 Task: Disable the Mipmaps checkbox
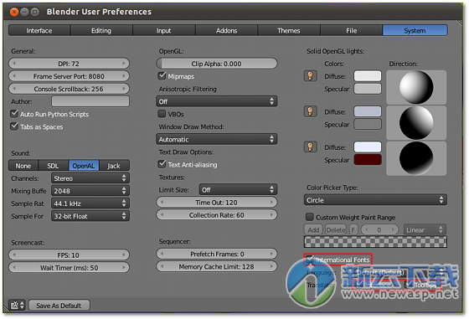pos(162,75)
